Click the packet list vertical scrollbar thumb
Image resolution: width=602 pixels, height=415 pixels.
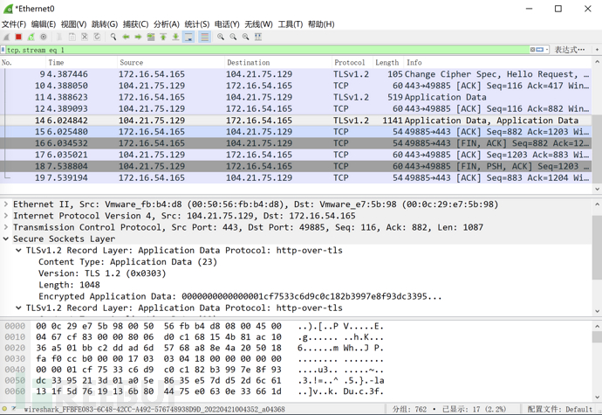597,148
